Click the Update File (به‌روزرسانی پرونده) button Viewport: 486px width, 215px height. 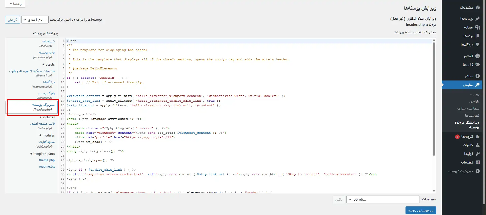[420, 210]
